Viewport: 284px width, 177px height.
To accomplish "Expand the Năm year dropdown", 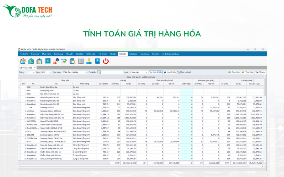I will [50, 72].
